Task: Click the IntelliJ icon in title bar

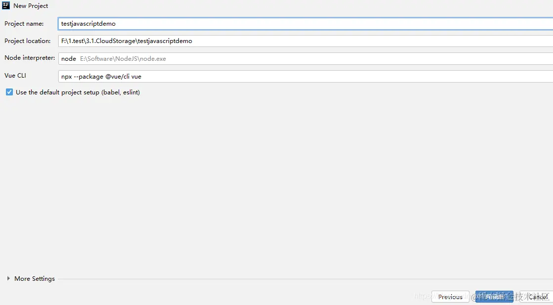Action: pos(5,5)
